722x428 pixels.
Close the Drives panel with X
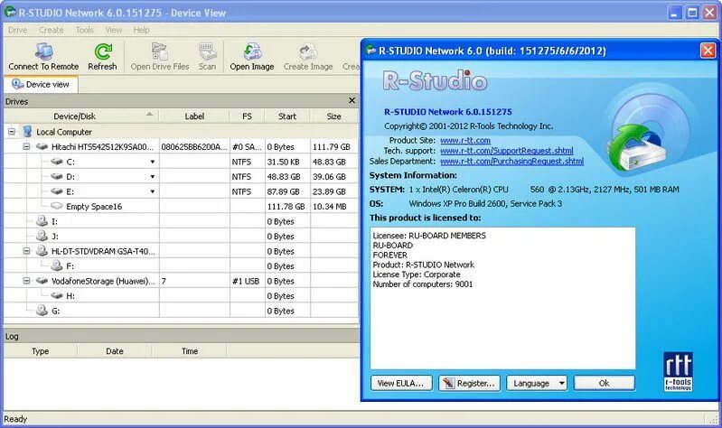[352, 100]
